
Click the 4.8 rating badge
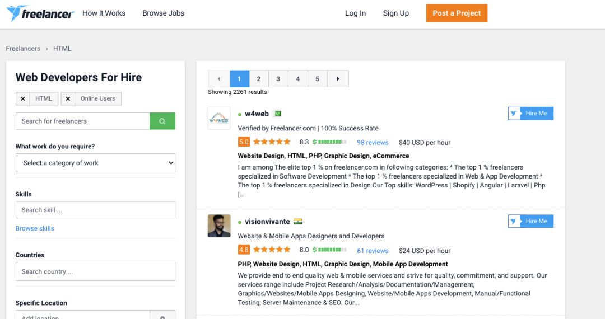click(x=244, y=250)
